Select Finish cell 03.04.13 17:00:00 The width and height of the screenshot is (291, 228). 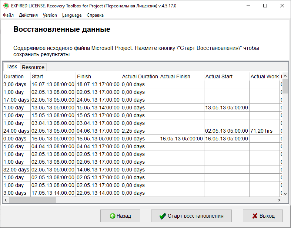(98, 123)
